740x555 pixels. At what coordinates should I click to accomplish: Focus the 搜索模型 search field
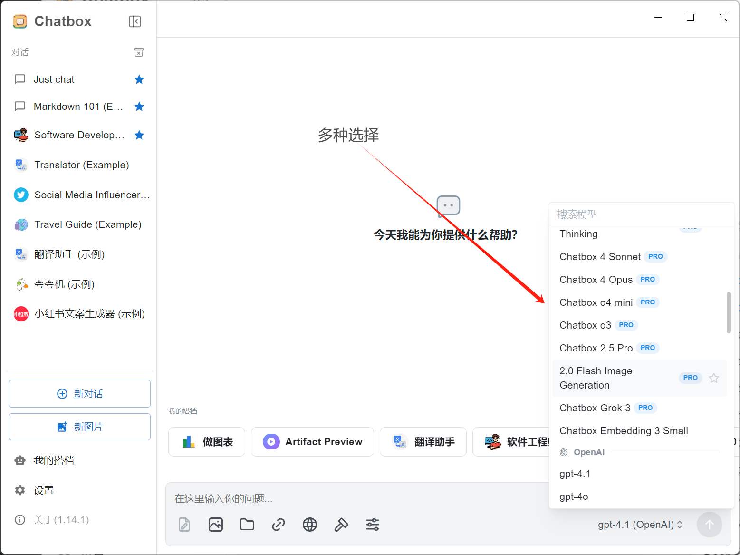(x=642, y=214)
